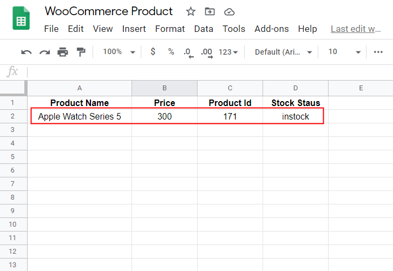Select row 8 header
This screenshot has height=271, width=393.
tap(12, 197)
